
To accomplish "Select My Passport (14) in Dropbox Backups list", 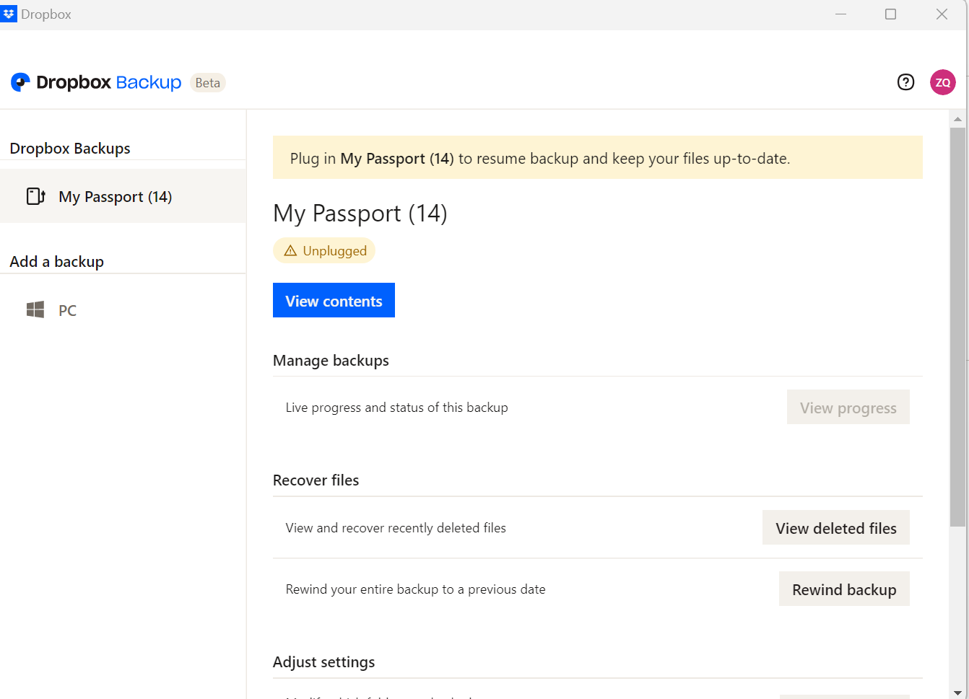I will [x=123, y=196].
